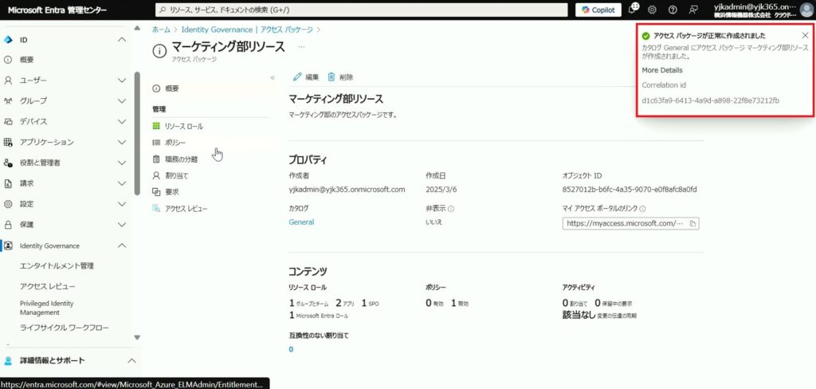
Task: Open アクセス レビュー under Identity Governance
Action: pyautogui.click(x=47, y=286)
